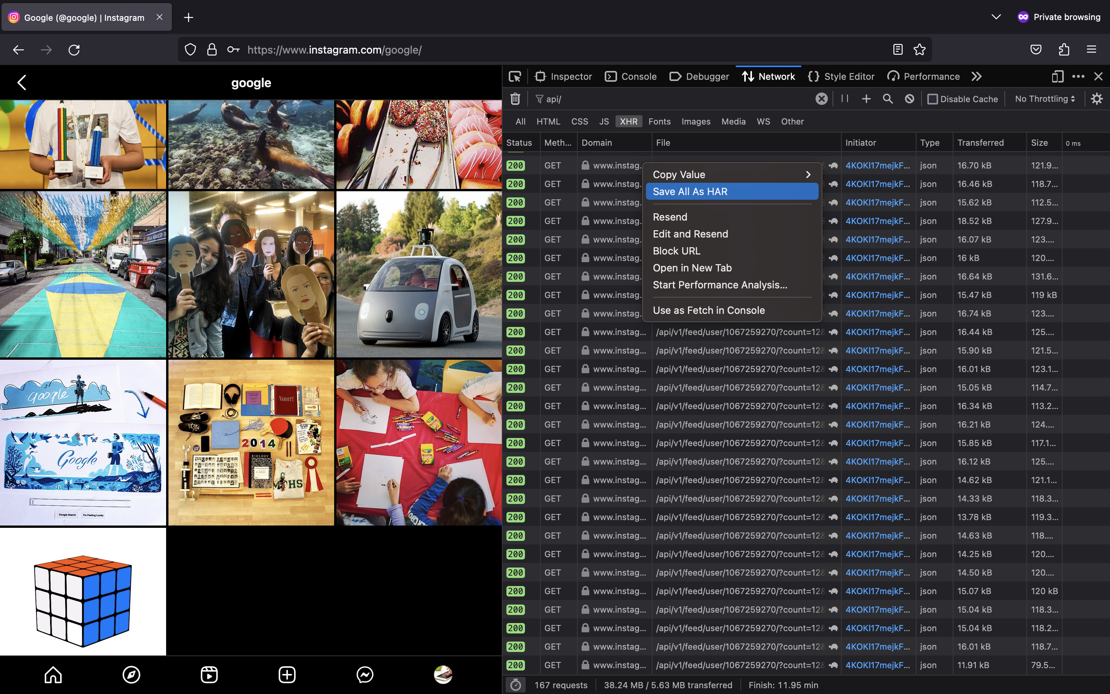Sort by Transferred column header
Image resolution: width=1110 pixels, height=694 pixels.
(x=989, y=143)
